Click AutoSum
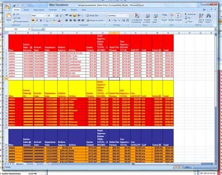This screenshot has width=222, height=175. 191,14
